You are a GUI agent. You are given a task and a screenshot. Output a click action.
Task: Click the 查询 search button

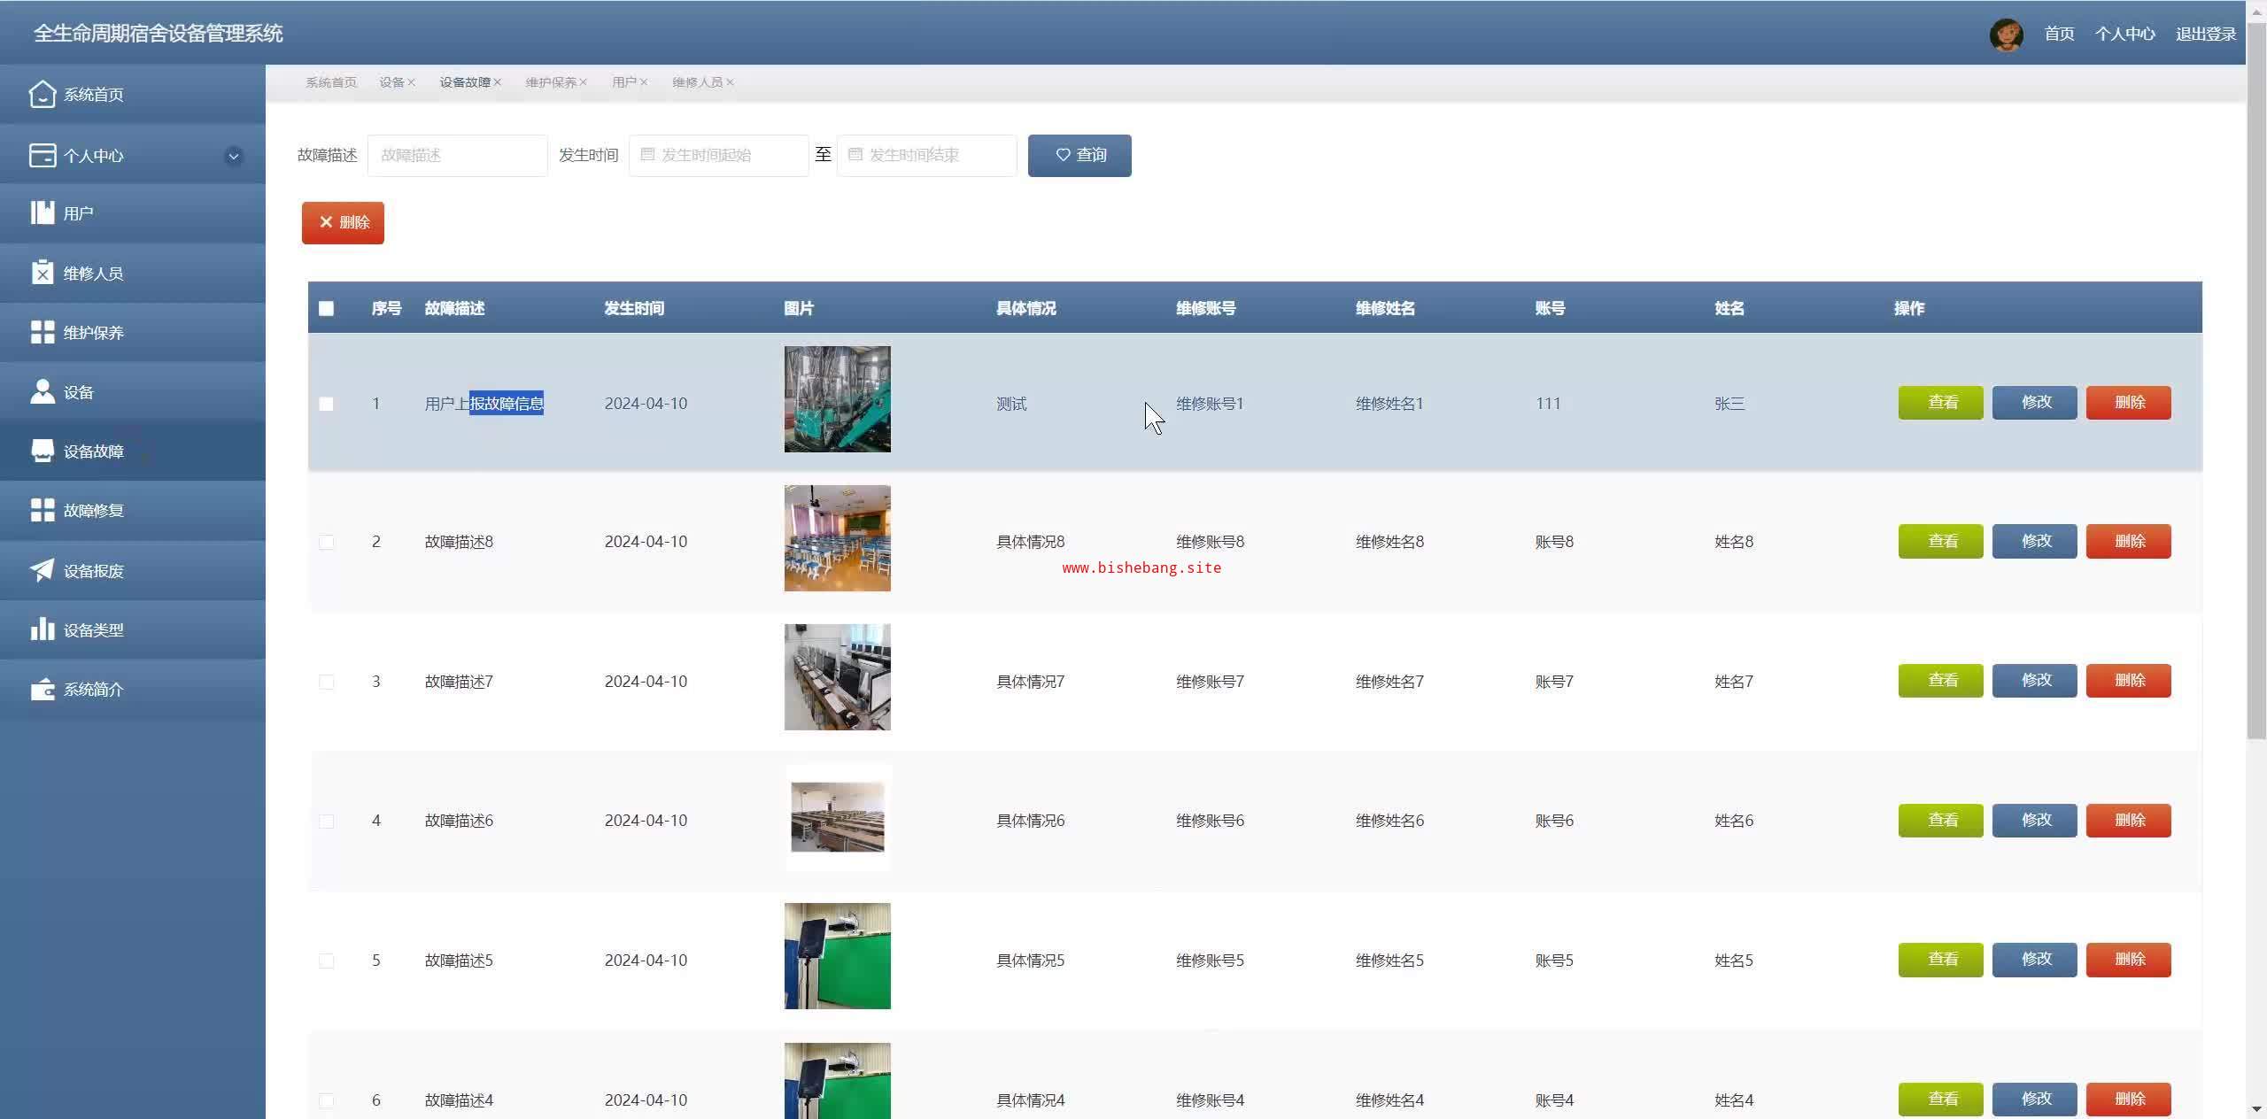pos(1079,155)
